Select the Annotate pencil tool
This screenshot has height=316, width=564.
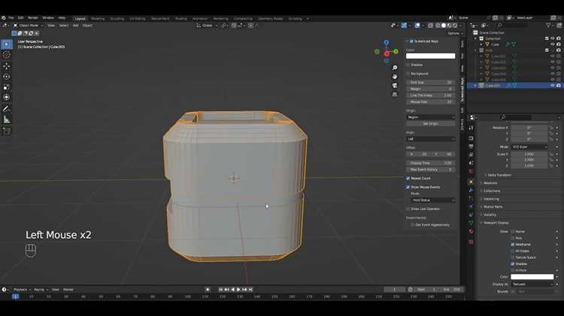(x=7, y=109)
